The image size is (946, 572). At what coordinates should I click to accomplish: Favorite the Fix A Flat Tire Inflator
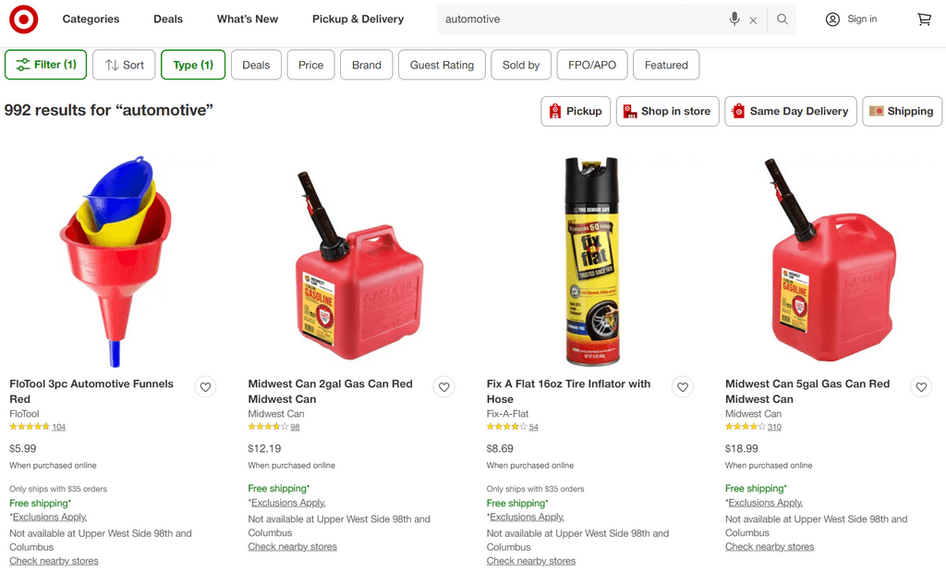click(682, 387)
